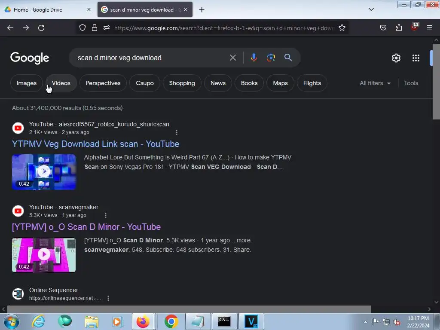Image resolution: width=440 pixels, height=330 pixels.
Task: Expand the All filters dropdown
Action: [x=375, y=83]
